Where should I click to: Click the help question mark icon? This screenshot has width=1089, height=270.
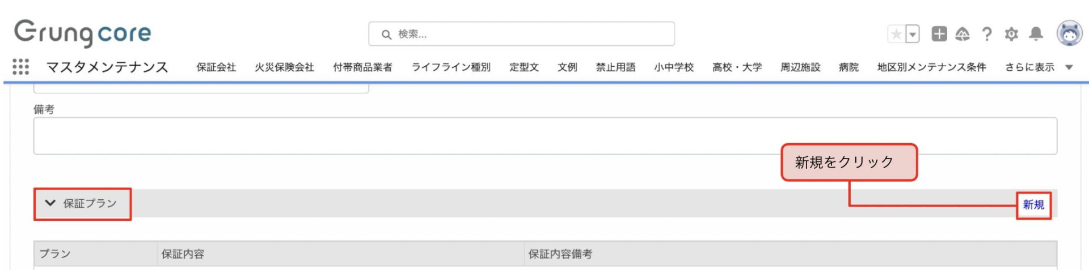987,34
